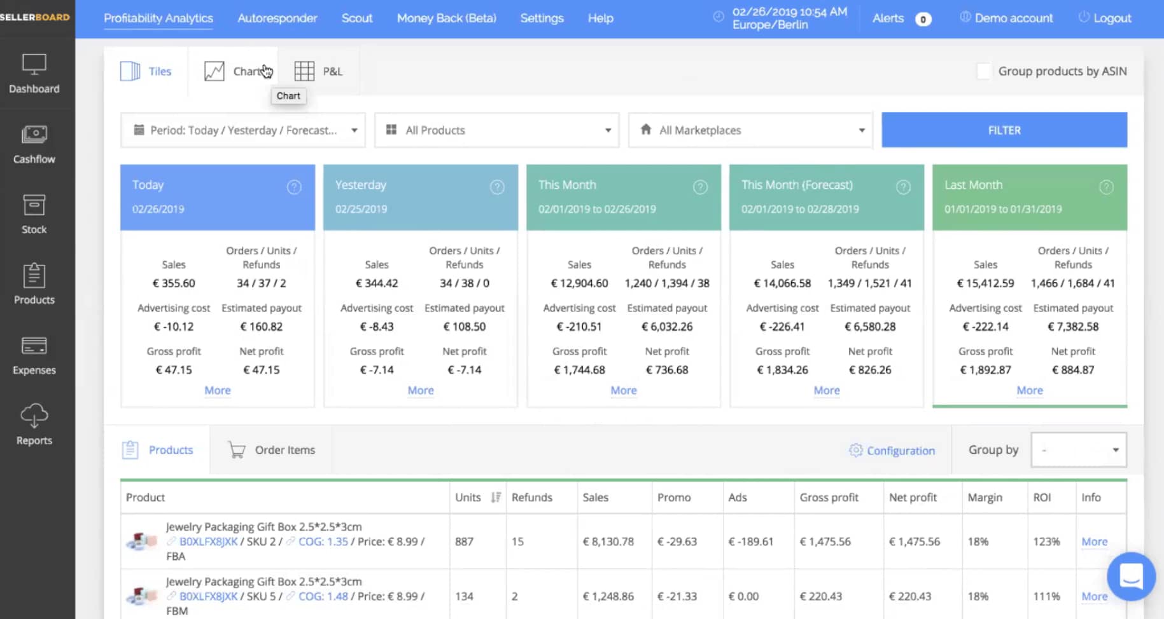Image resolution: width=1164 pixels, height=619 pixels.
Task: Click the clock icon beside the date
Action: click(x=719, y=17)
